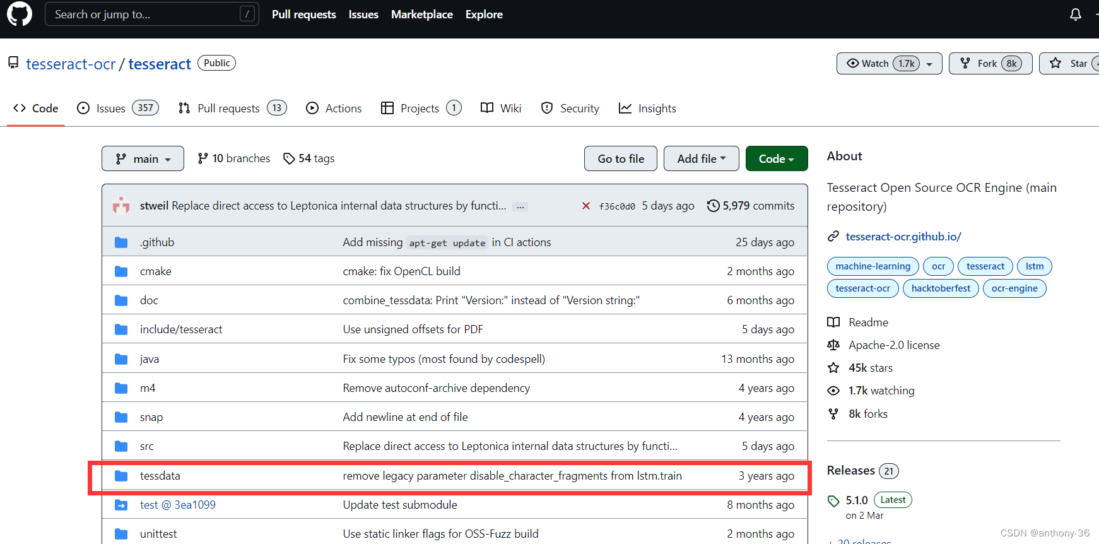1099x544 pixels.
Task: Click the unittest folder icon
Action: click(121, 534)
